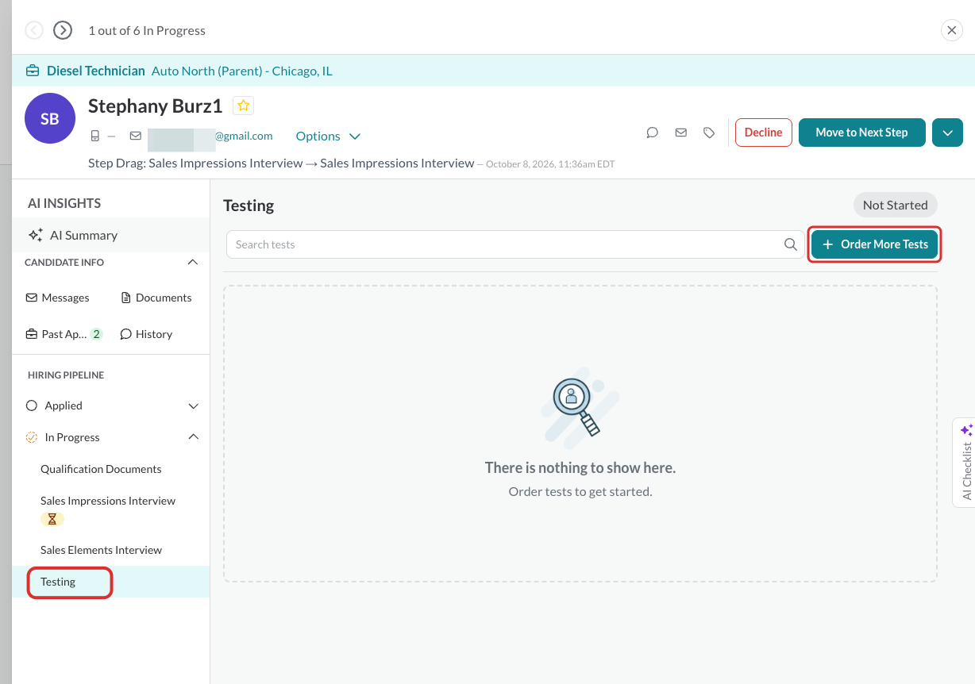The image size is (975, 684).
Task: Click the envelope icon beside the email address
Action: tap(136, 136)
